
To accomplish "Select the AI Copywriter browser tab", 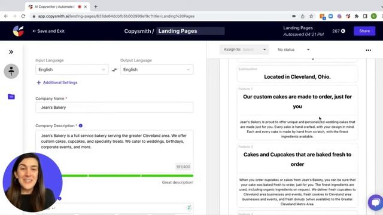I will coord(57,7).
